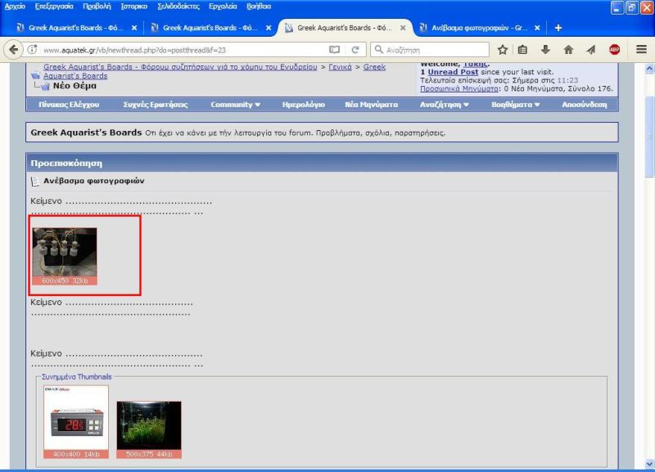
Task: Expand the Αναζήτηση dropdown in forum navbar
Action: tap(445, 105)
